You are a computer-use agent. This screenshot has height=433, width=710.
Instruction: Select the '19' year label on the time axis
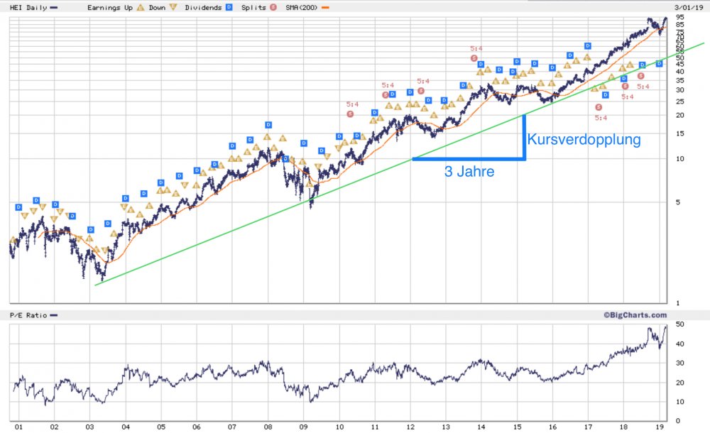(x=660, y=427)
